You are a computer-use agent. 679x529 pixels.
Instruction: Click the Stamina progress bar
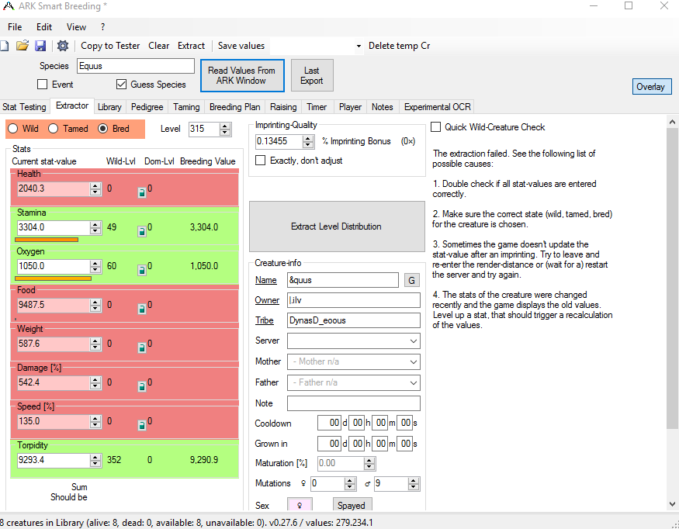click(x=45, y=240)
